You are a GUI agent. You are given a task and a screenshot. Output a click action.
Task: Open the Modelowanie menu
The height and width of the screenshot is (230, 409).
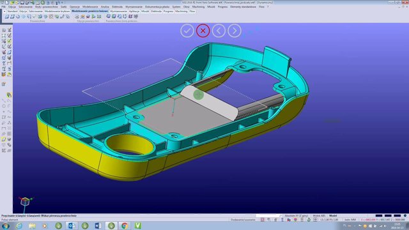tap(90, 7)
